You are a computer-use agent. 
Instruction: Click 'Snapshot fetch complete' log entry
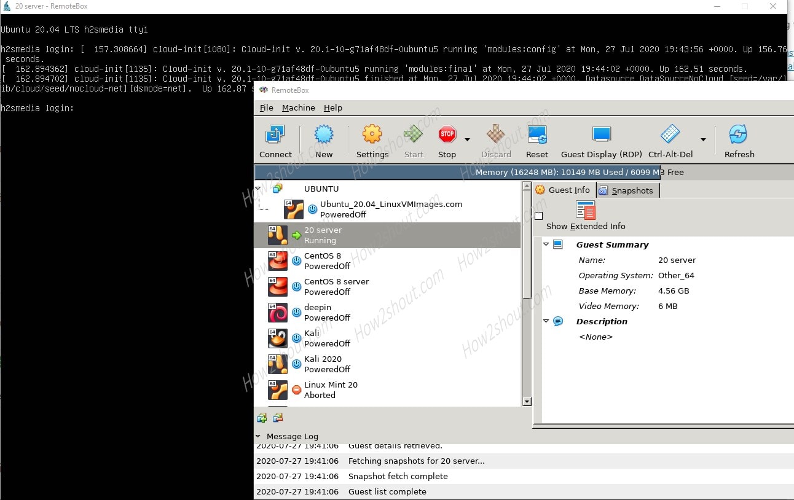pyautogui.click(x=398, y=476)
